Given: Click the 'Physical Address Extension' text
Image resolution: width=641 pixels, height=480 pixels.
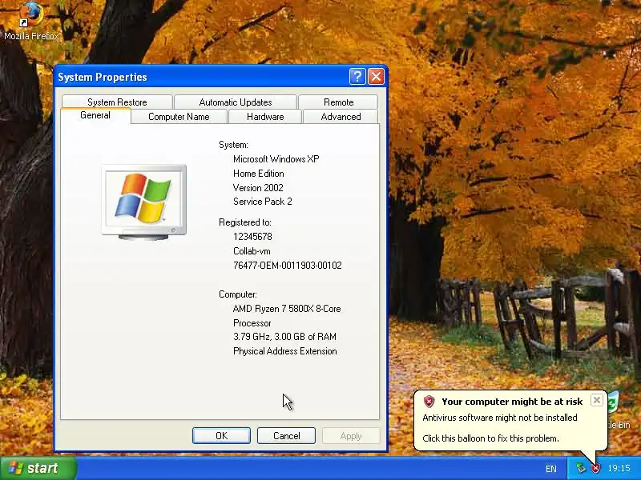Looking at the screenshot, I should click(x=285, y=351).
